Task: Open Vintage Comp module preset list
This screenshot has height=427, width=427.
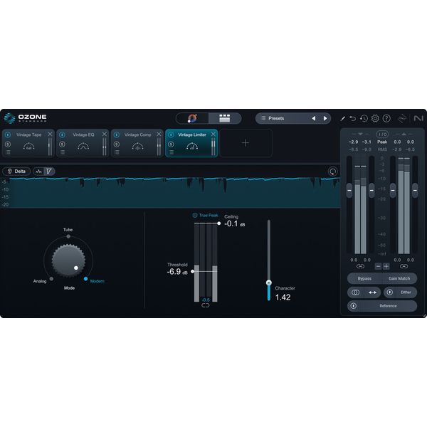Action: pyautogui.click(x=117, y=152)
